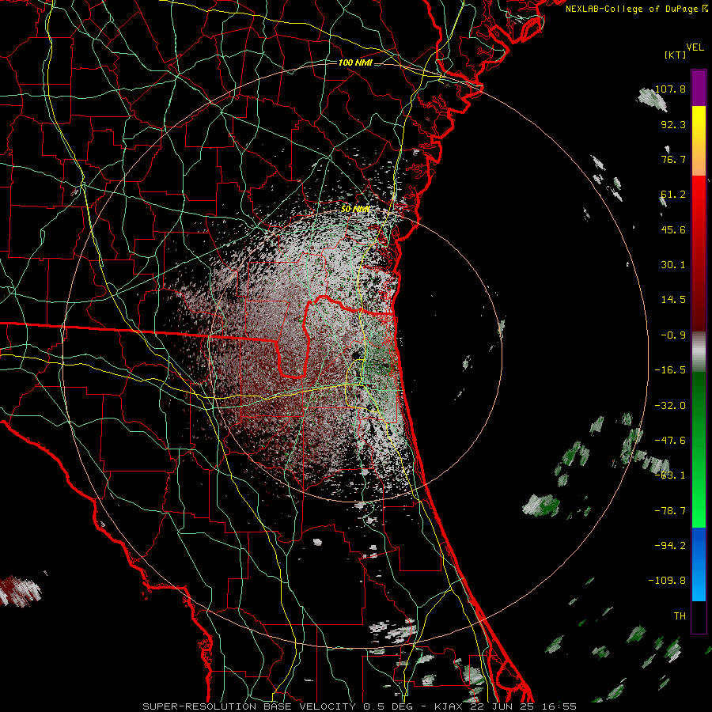Select the -63.1 scale value
The image size is (712, 712).
670,475
